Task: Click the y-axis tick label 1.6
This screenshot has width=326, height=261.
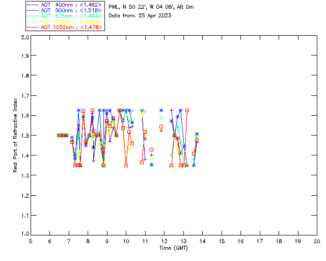Action: (x=25, y=116)
